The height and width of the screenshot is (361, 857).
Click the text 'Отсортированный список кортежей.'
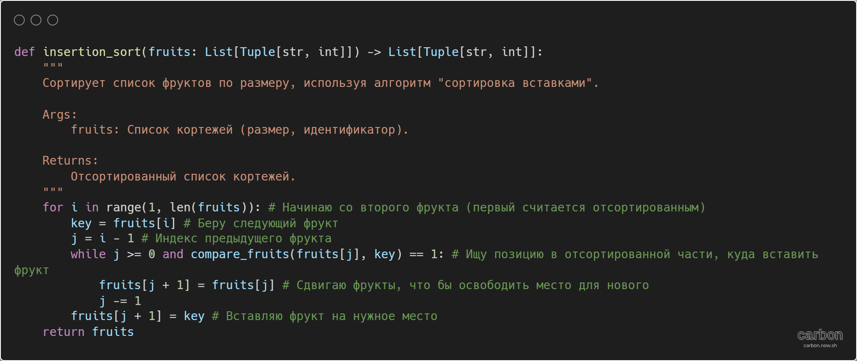(x=183, y=176)
